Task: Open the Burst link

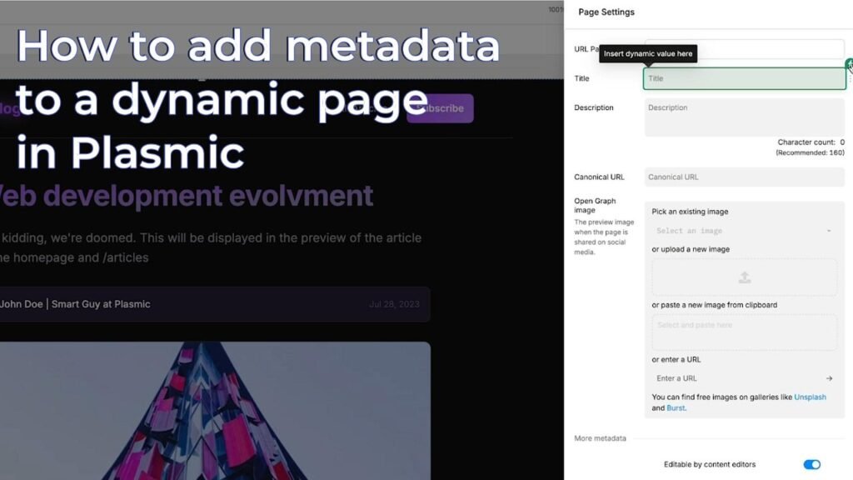Action: pyautogui.click(x=676, y=408)
